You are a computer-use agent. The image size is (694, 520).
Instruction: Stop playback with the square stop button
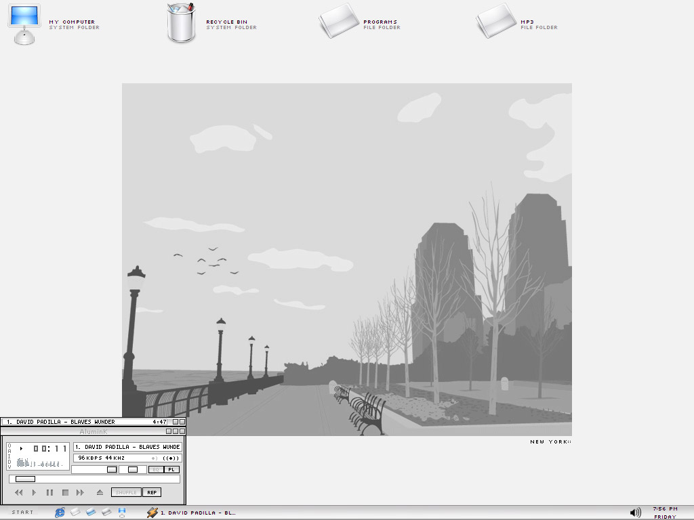tap(65, 492)
